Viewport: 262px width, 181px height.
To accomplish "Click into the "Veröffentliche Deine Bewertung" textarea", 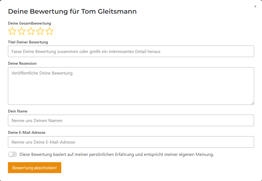I will coord(131,86).
